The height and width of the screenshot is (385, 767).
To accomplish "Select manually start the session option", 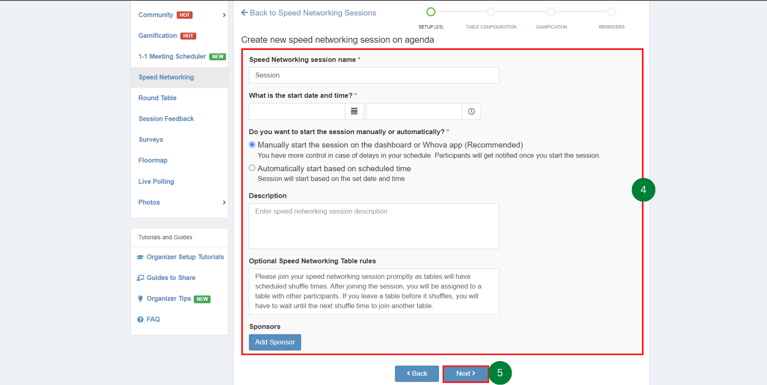I will click(x=252, y=144).
